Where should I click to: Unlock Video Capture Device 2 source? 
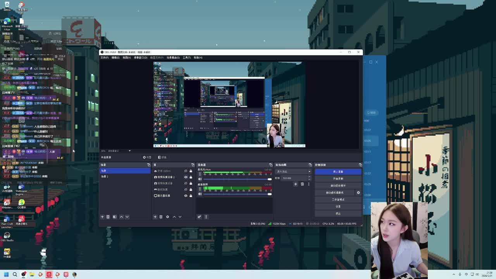(191, 177)
